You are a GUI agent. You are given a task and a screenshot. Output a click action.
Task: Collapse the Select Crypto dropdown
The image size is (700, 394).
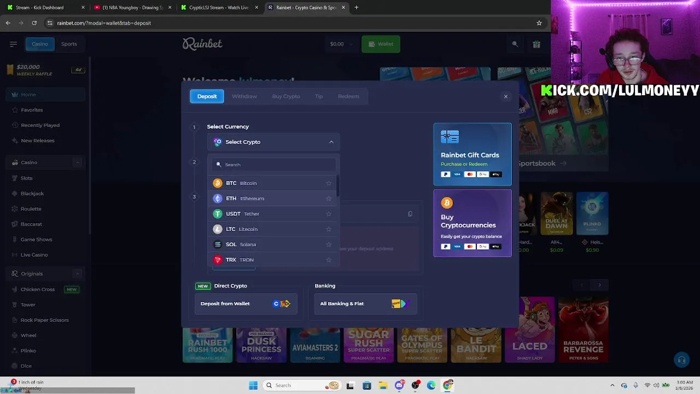click(x=273, y=142)
